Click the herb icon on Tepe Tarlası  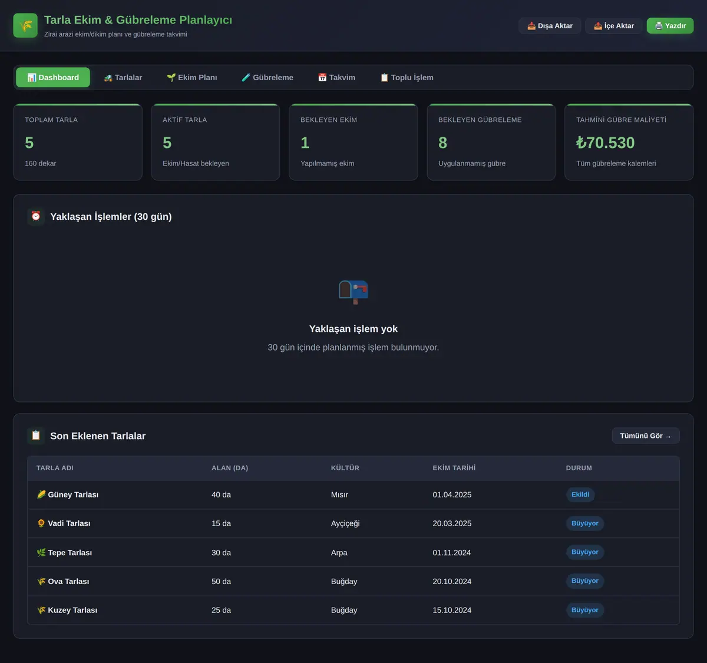41,552
